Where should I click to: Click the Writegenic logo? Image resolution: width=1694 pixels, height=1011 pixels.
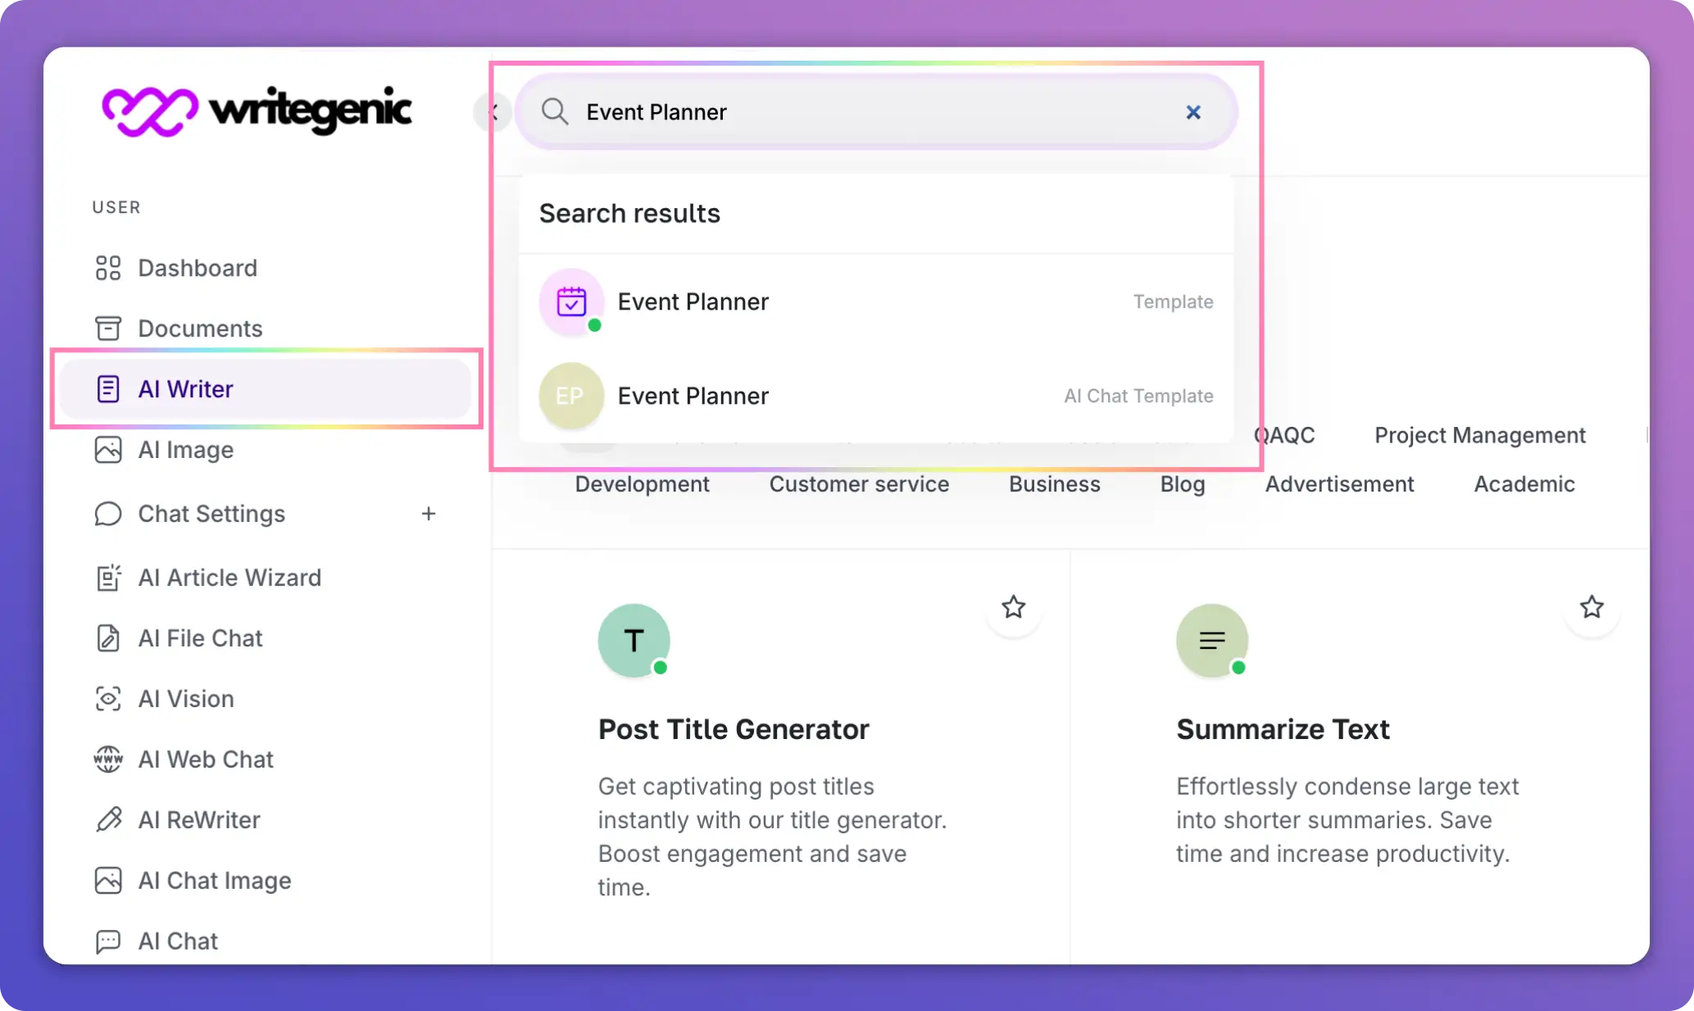[x=257, y=111]
